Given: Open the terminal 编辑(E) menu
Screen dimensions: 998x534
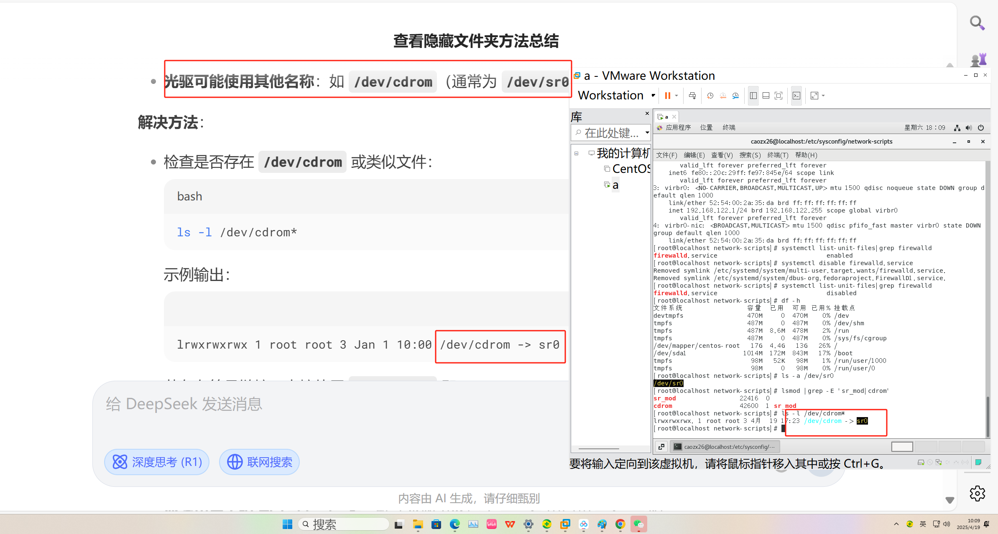Looking at the screenshot, I should 694,155.
